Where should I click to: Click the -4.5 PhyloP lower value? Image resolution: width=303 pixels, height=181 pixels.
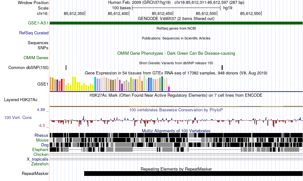pos(41,126)
